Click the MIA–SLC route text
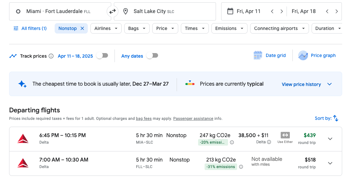 coord(144,142)
